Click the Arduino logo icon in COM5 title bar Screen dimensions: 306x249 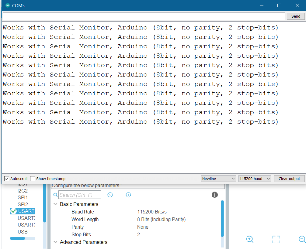8,5
